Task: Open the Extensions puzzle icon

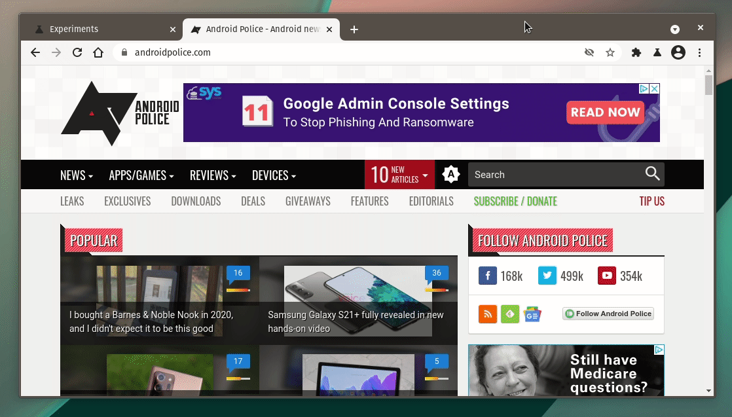Action: point(636,52)
